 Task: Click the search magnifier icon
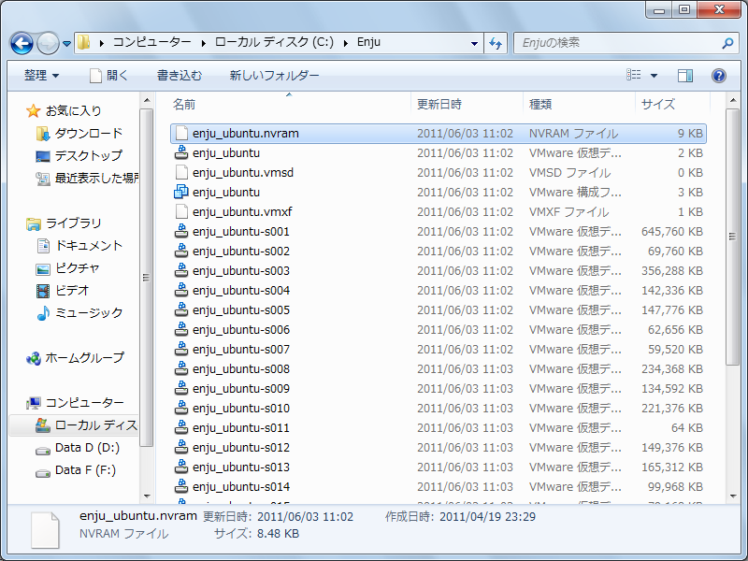point(727,43)
